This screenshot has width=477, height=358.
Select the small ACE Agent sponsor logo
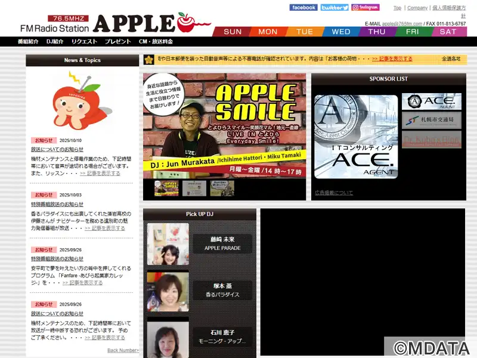[431, 101]
